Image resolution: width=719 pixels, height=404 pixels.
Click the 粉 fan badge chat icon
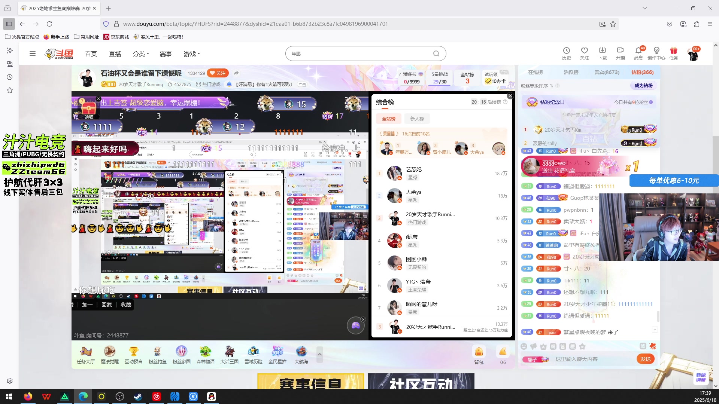tap(553, 346)
